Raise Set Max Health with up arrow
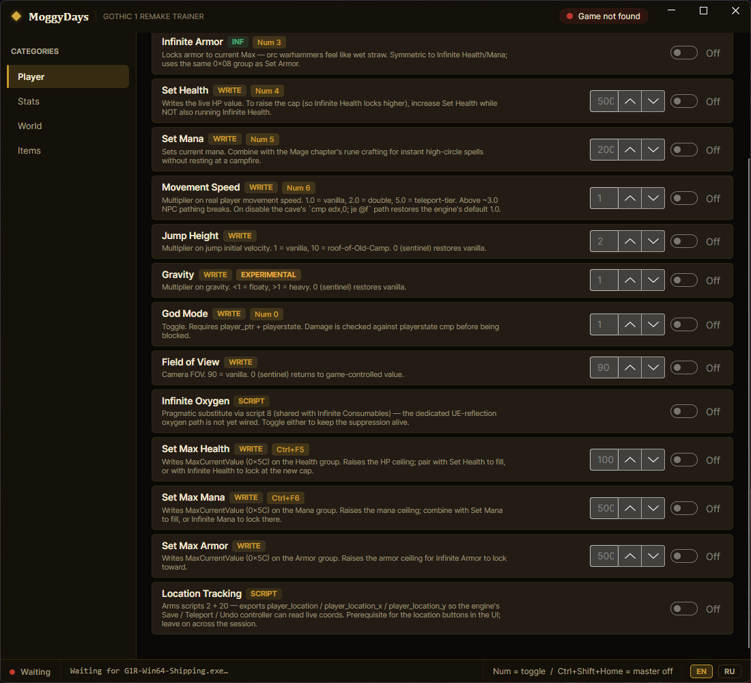Screen dimensions: 751x683 [630, 460]
